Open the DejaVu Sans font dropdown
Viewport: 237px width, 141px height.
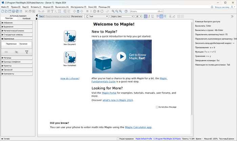pos(121,16)
